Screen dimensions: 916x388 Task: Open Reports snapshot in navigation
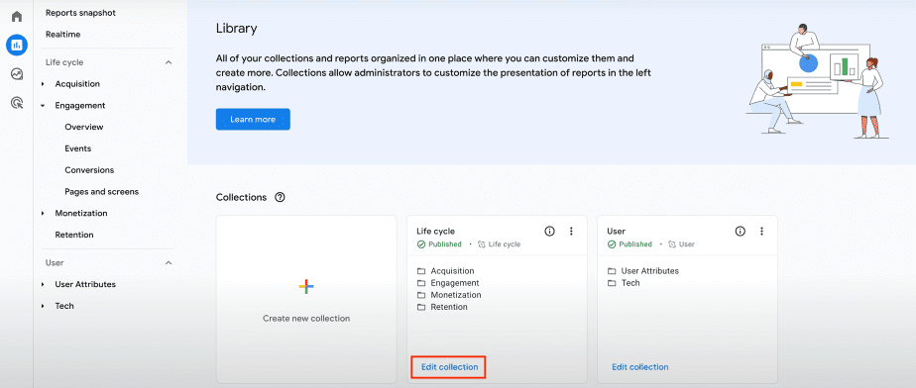[80, 13]
